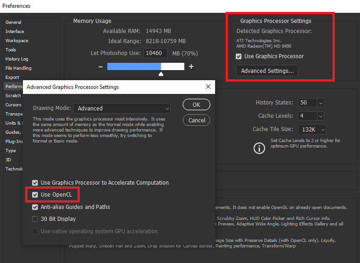Click the Advanced Settings... button
Viewport: 360px width, 263px height.
tap(267, 71)
